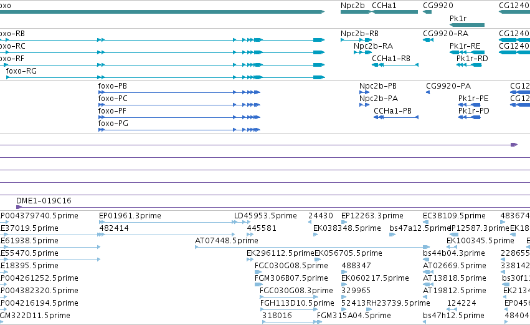Select the Npc2b gene label
This screenshot has height=325, width=530.
coord(353,6)
